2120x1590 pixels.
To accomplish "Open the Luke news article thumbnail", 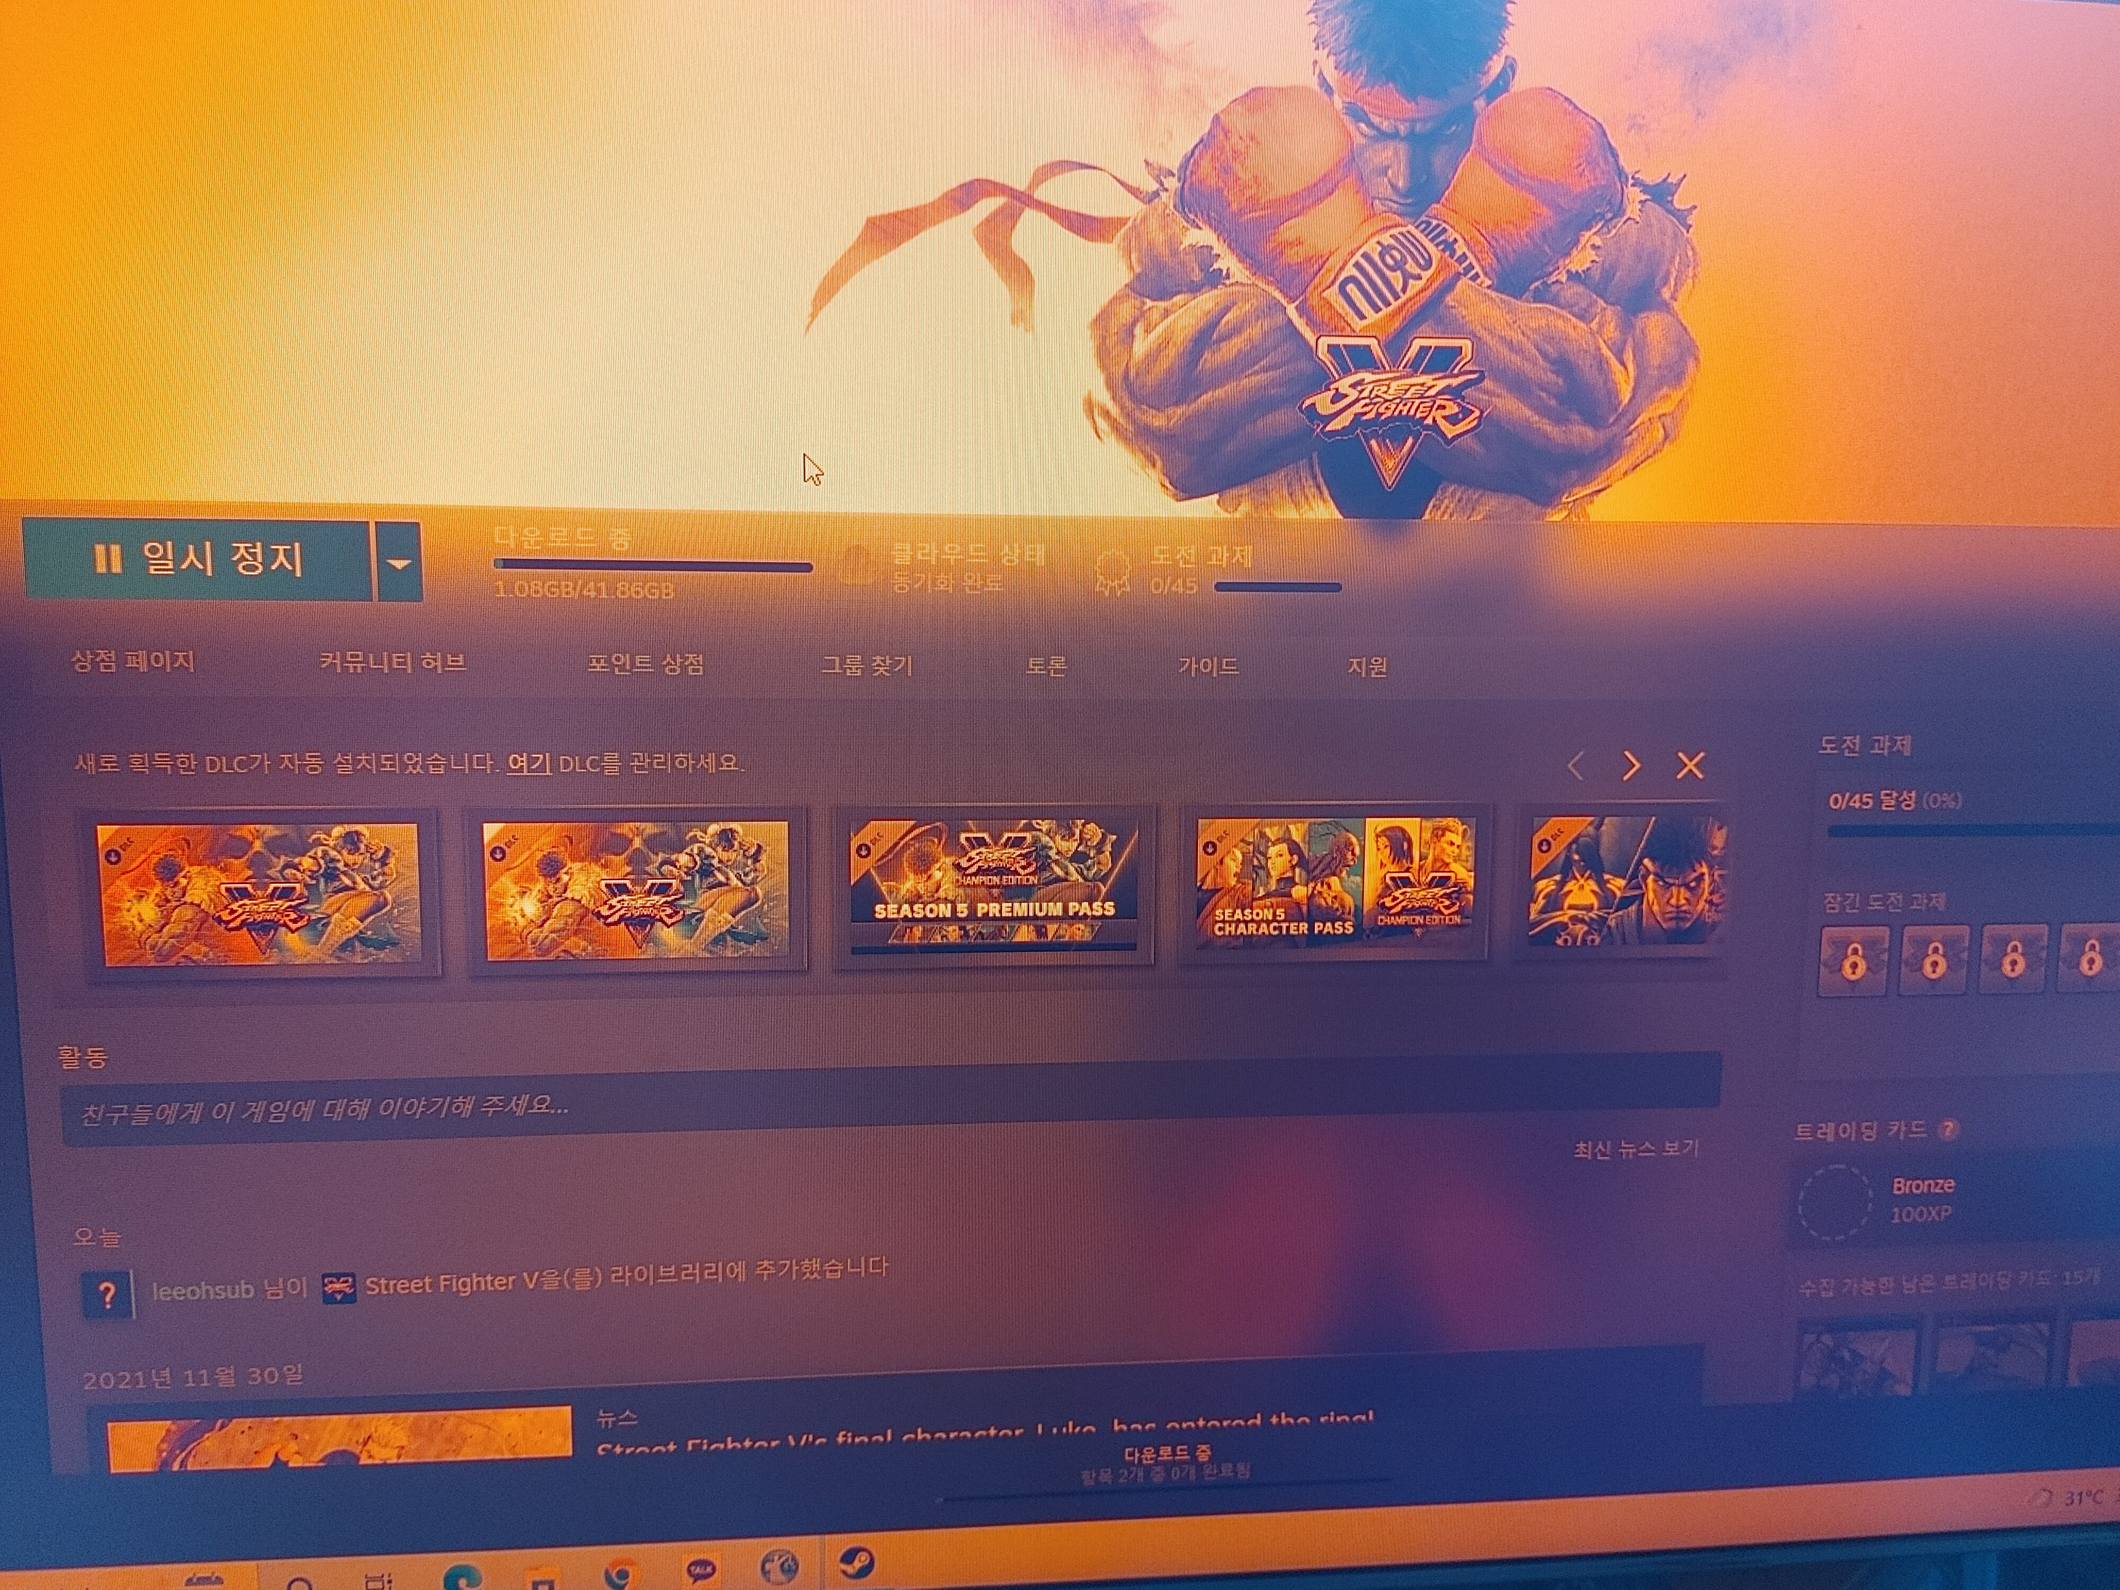I will pyautogui.click(x=339, y=1439).
